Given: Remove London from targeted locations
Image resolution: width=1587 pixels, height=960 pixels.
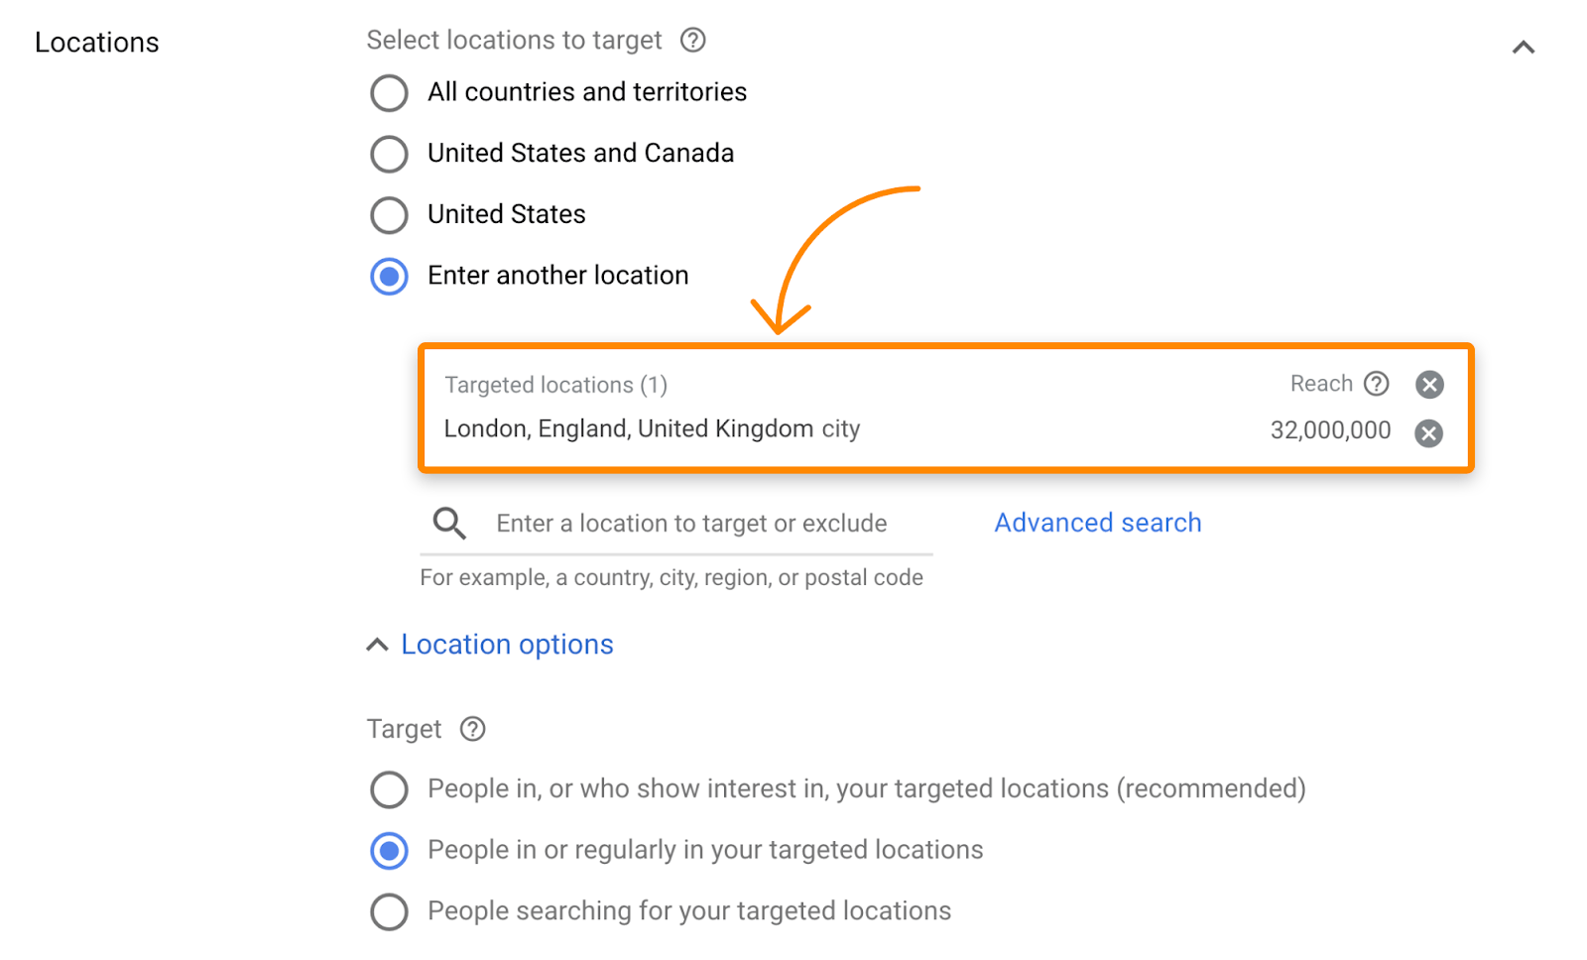Looking at the screenshot, I should (x=1428, y=432).
